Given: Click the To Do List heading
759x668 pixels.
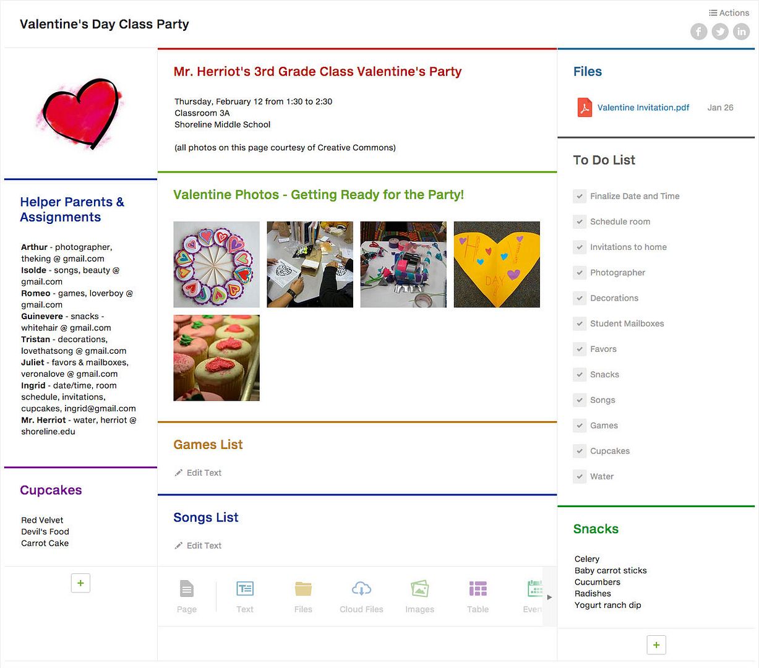Looking at the screenshot, I should [604, 160].
